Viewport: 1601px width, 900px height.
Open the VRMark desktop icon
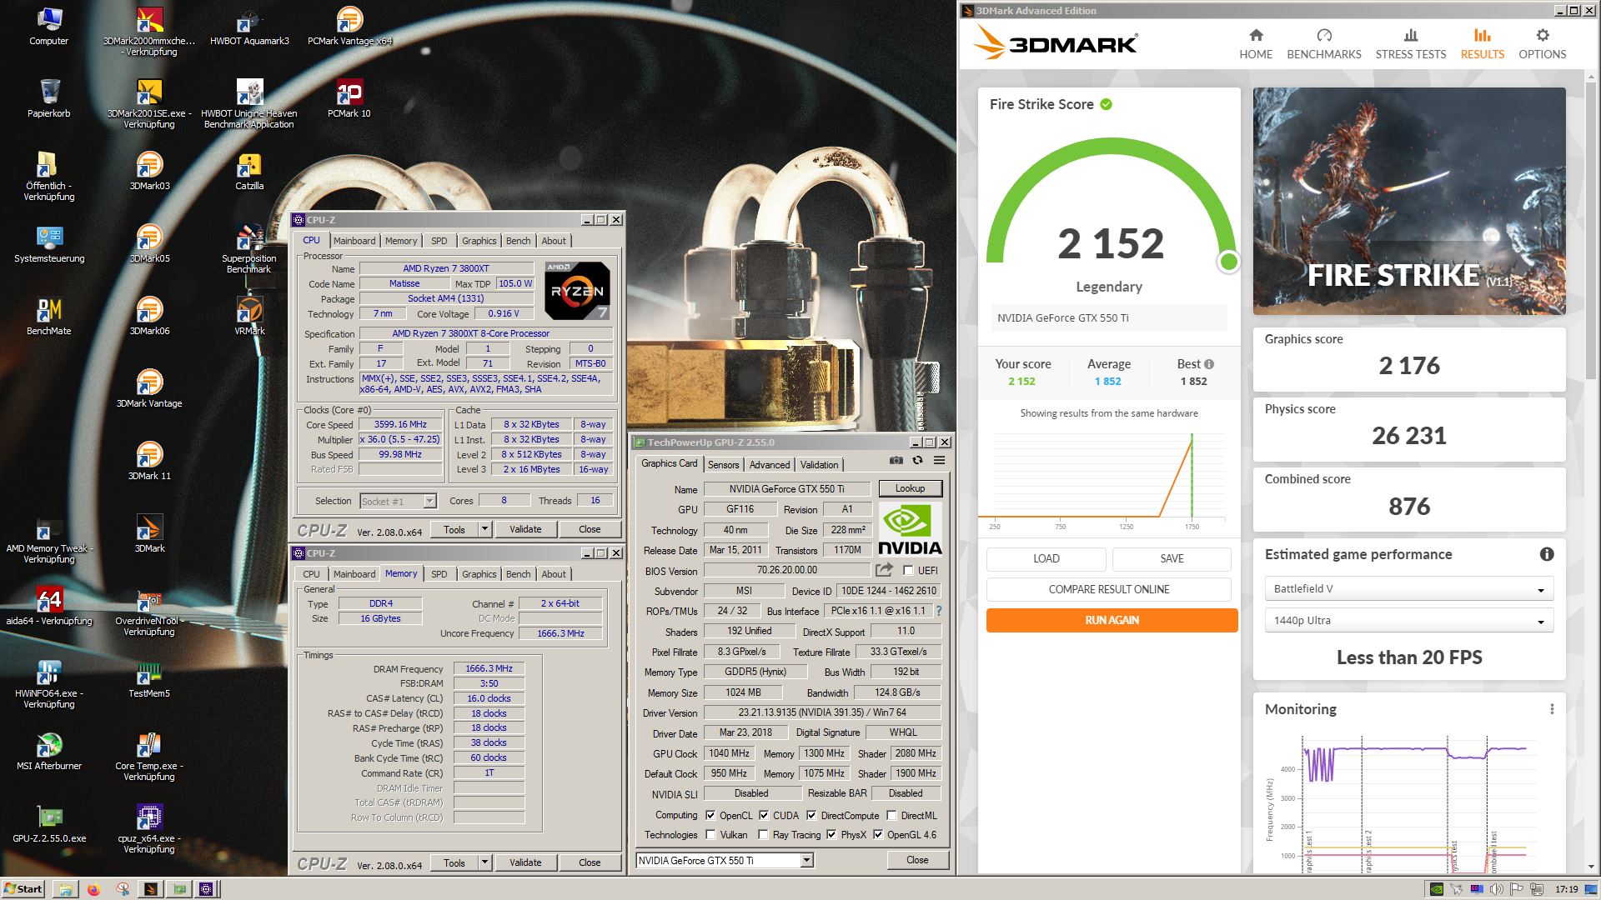click(x=249, y=316)
